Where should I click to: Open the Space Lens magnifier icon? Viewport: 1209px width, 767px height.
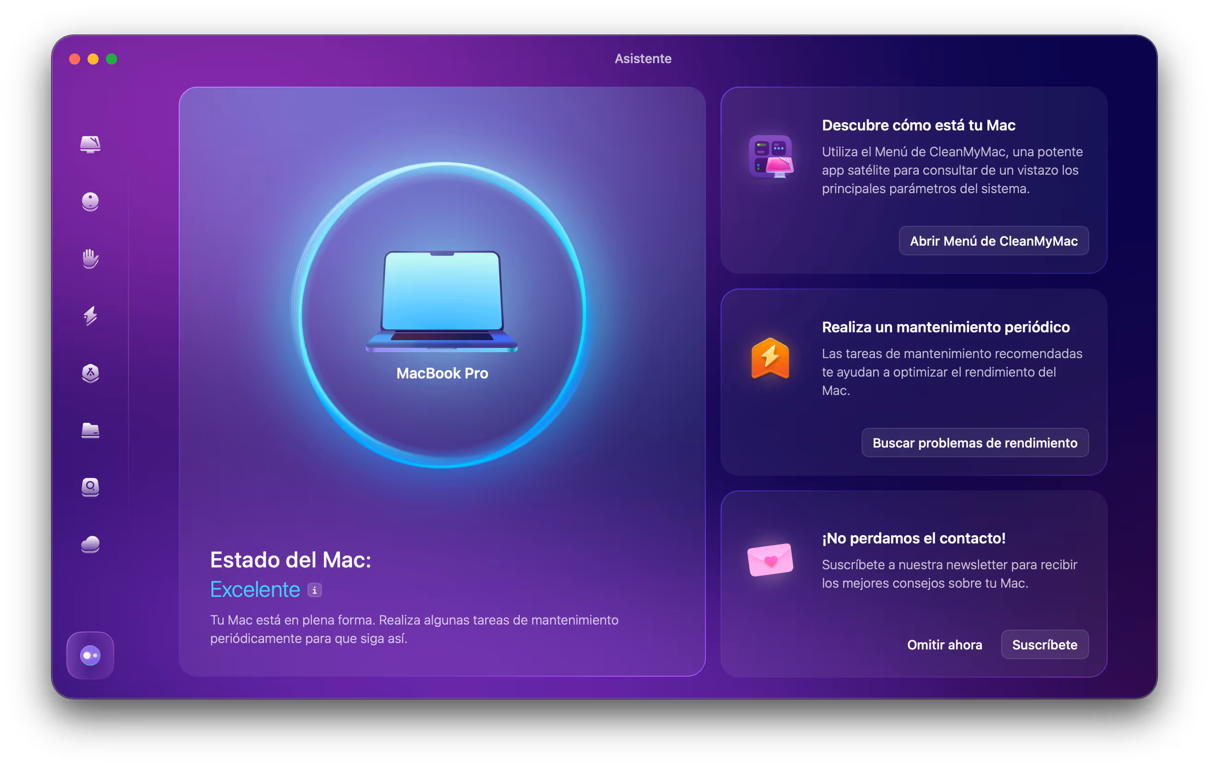tap(90, 487)
